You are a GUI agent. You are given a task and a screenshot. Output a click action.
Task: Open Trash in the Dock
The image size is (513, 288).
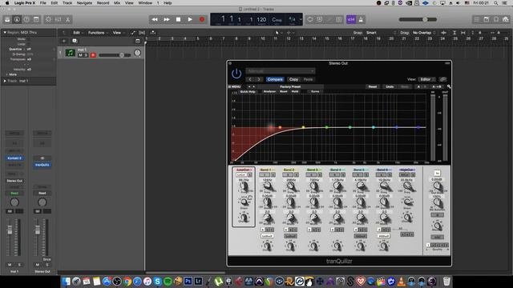(x=446, y=281)
